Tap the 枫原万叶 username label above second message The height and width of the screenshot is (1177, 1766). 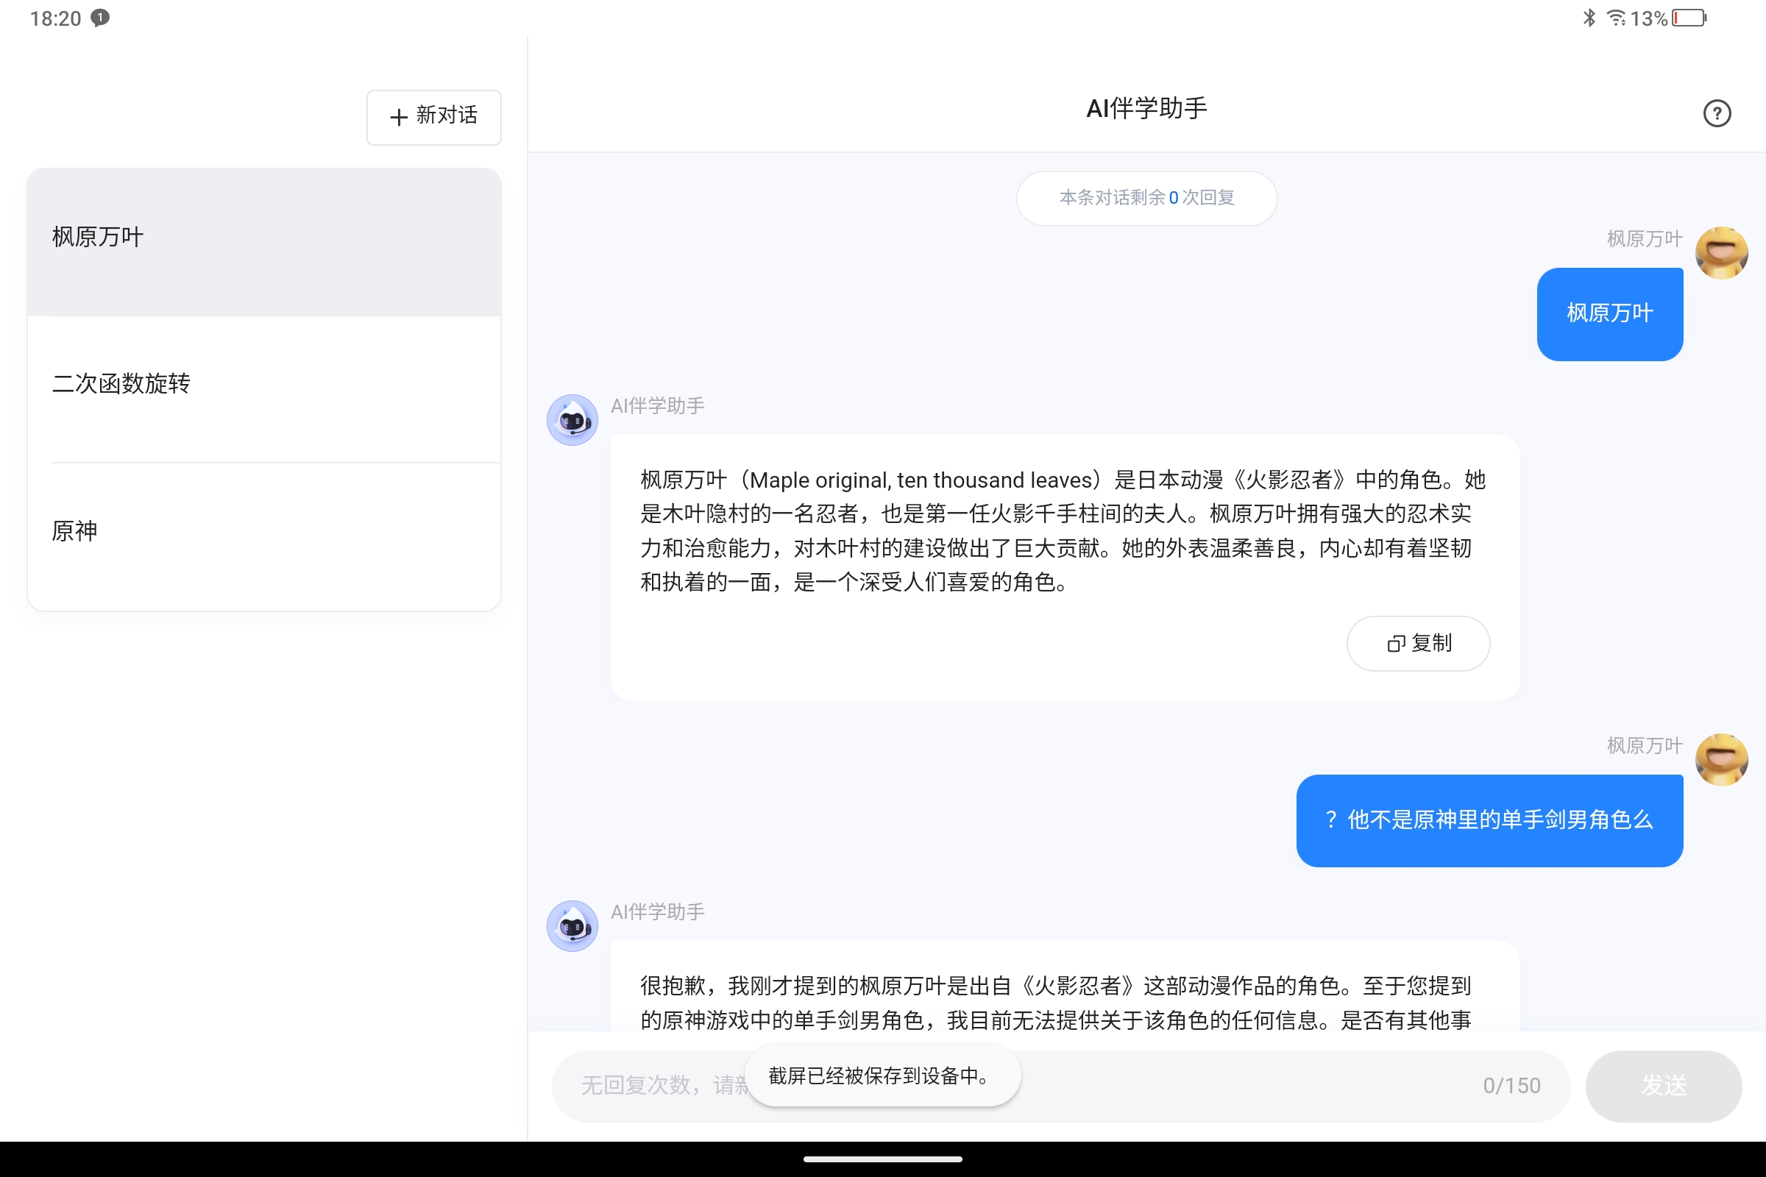point(1645,745)
